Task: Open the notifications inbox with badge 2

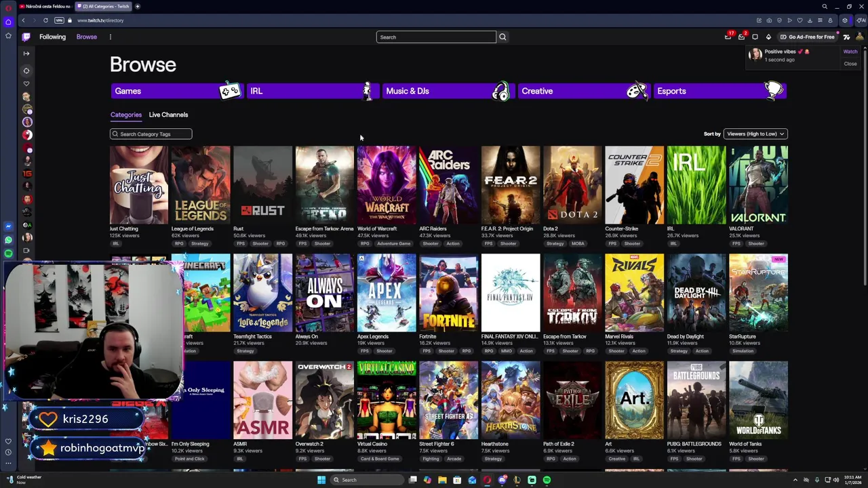Action: [742, 37]
